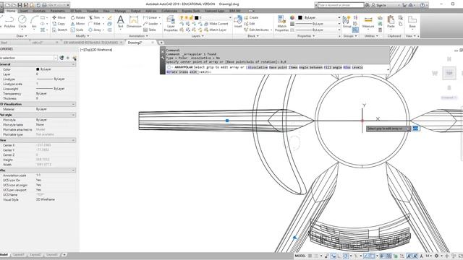Click the color wheel icon in the Properties panel
This screenshot has height=260, width=463.
[x=292, y=17]
